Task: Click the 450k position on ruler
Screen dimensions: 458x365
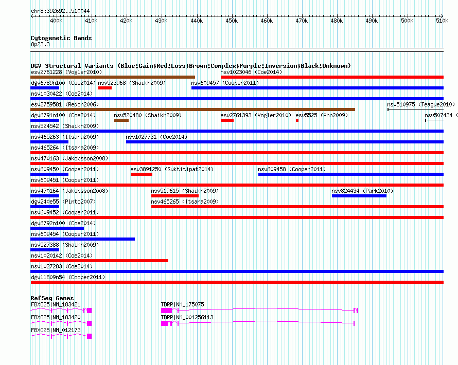Action: coord(232,21)
